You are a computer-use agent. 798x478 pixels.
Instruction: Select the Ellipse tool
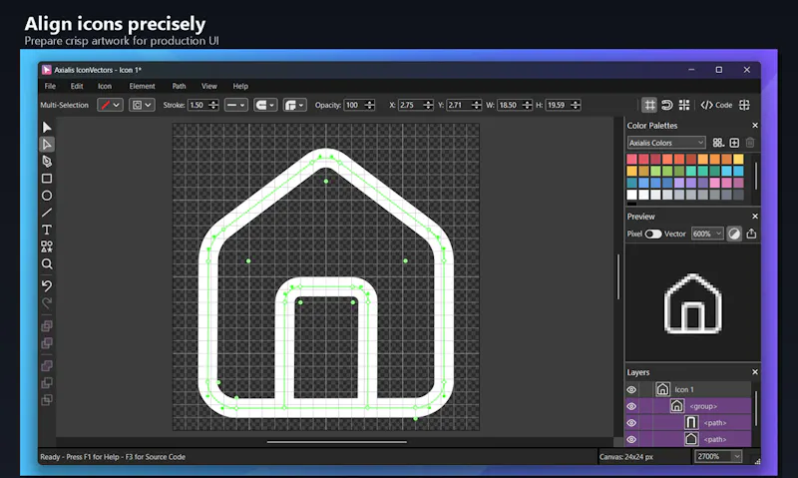pos(47,196)
